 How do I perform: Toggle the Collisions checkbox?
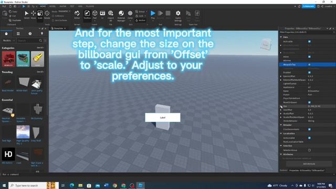[x=53, y=16]
